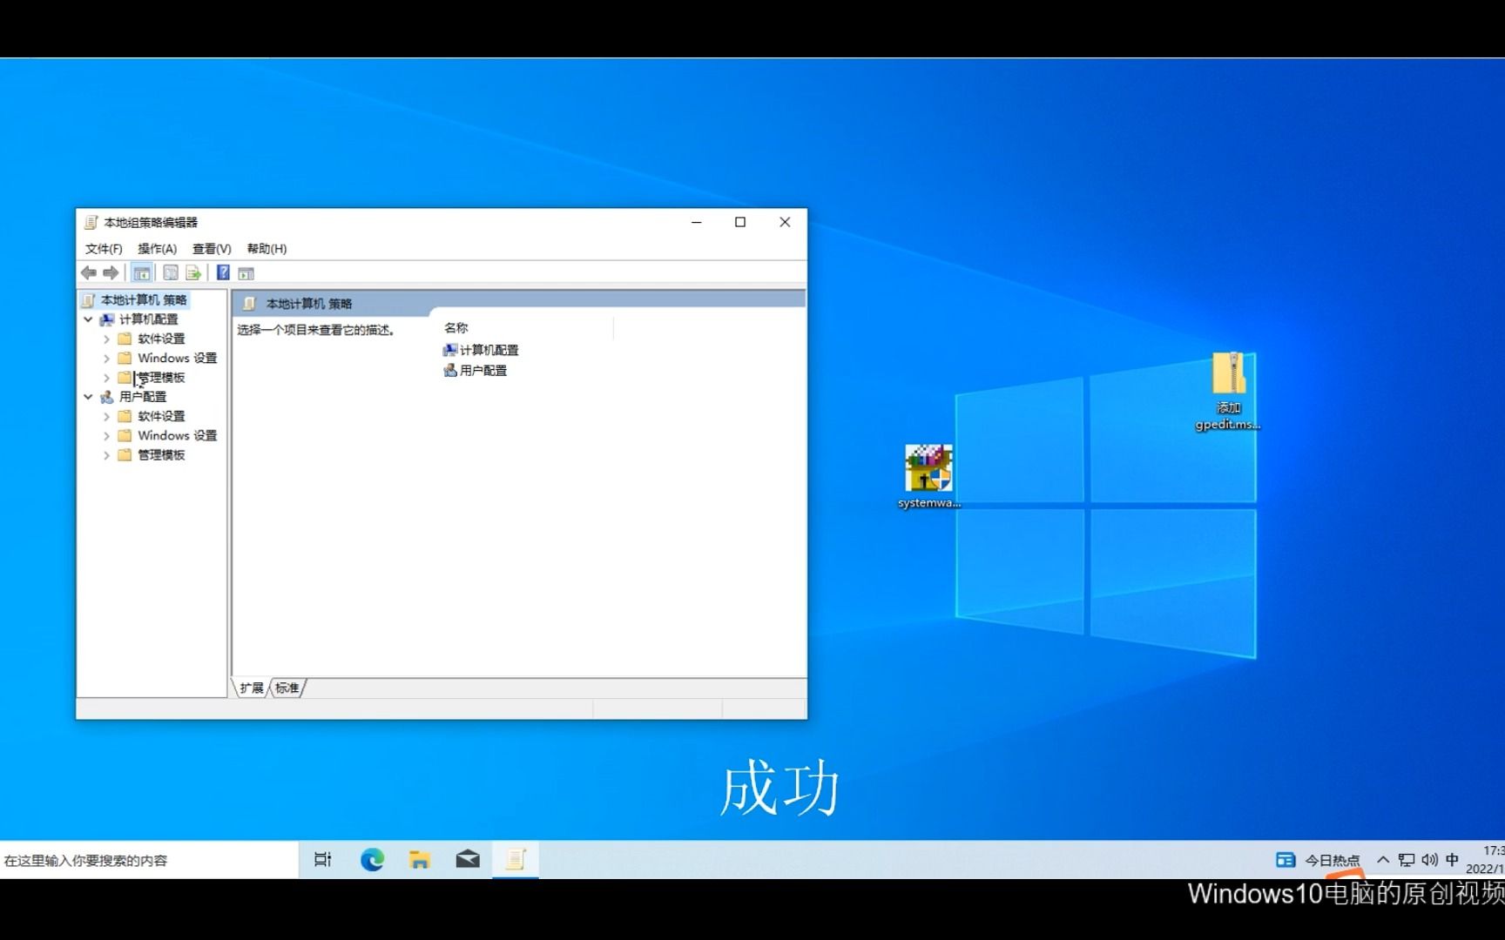
Task: Select 管理模板 under 用户配置
Action: point(159,454)
